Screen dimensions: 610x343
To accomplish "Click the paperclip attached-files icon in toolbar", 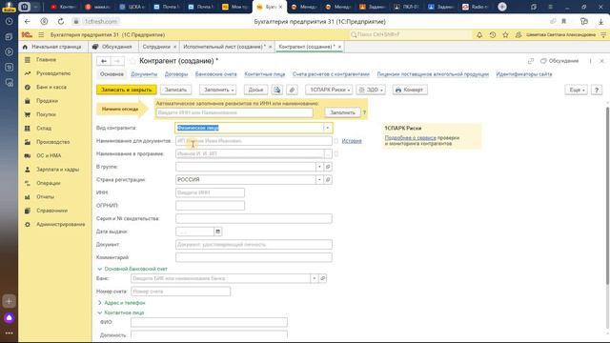I will 292,90.
